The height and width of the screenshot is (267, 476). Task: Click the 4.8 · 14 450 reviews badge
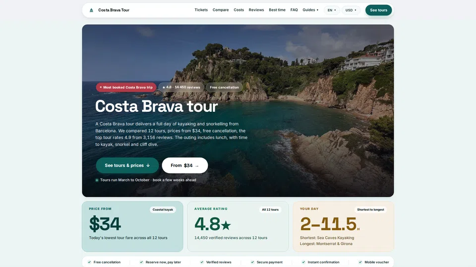[x=181, y=87]
